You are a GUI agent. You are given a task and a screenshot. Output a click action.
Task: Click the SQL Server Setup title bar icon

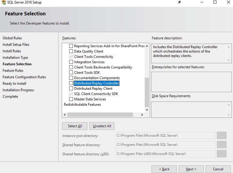[4, 2]
